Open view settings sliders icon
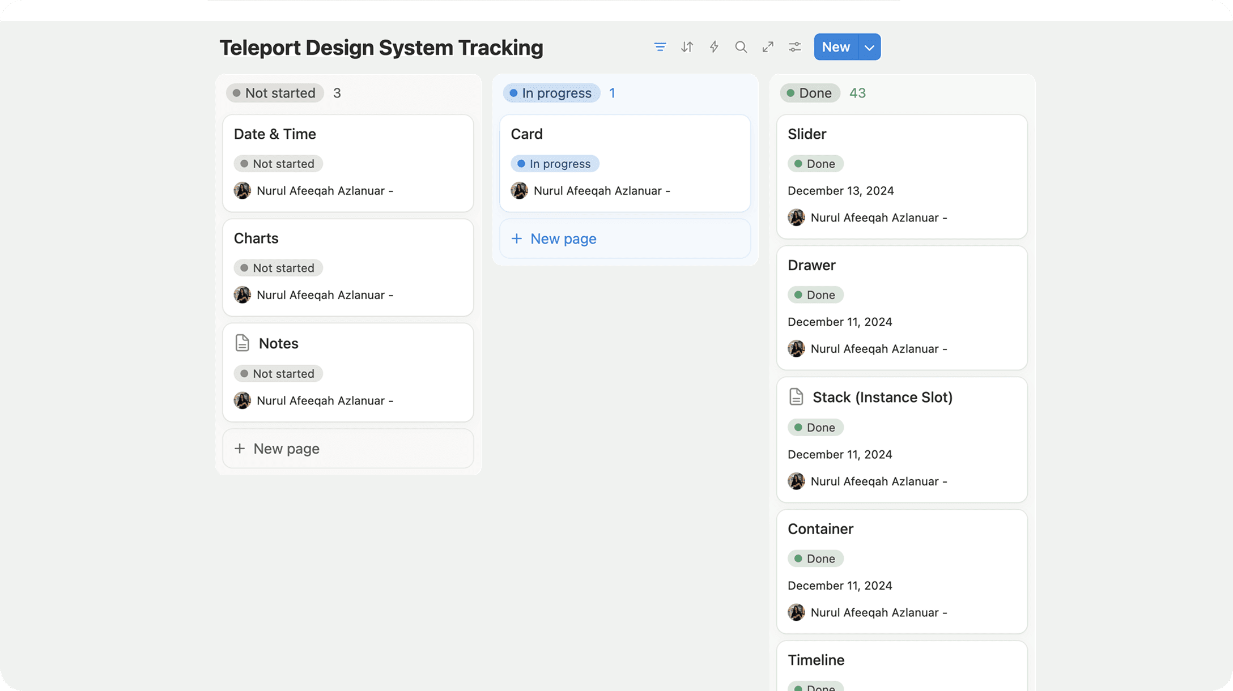Viewport: 1233px width, 691px height. (x=795, y=47)
